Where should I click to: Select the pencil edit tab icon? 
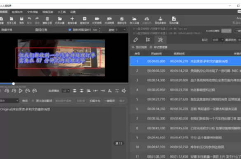point(136,40)
